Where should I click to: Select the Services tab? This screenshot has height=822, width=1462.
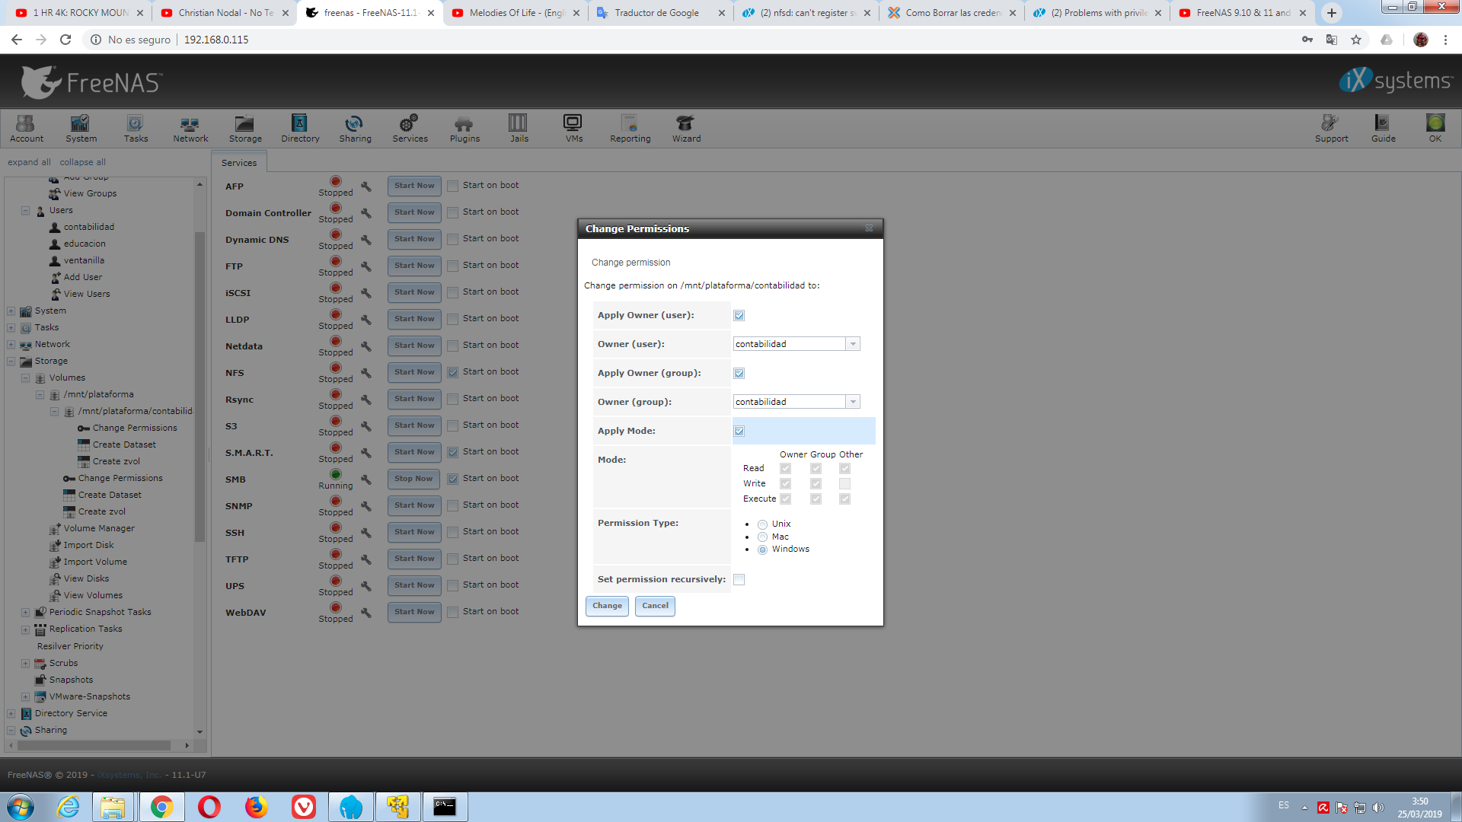coord(239,162)
